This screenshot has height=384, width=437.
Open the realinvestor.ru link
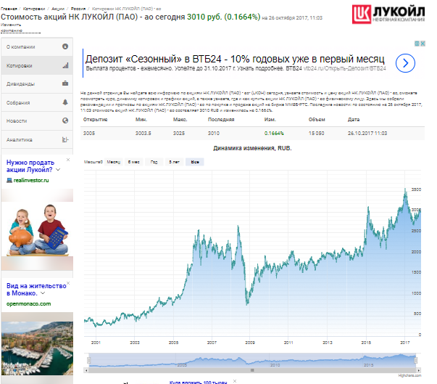(31, 180)
